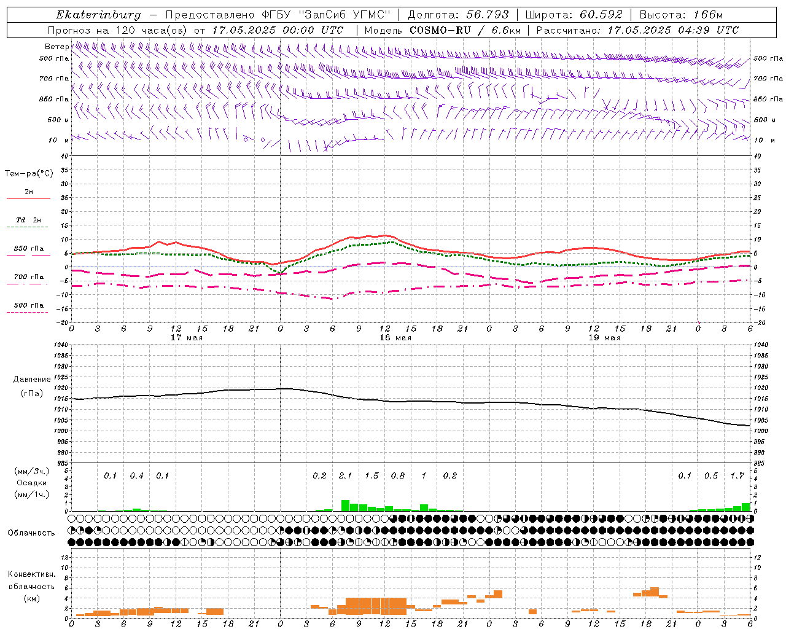Click the 19 мая date label
This screenshot has height=629, width=786.
point(604,338)
